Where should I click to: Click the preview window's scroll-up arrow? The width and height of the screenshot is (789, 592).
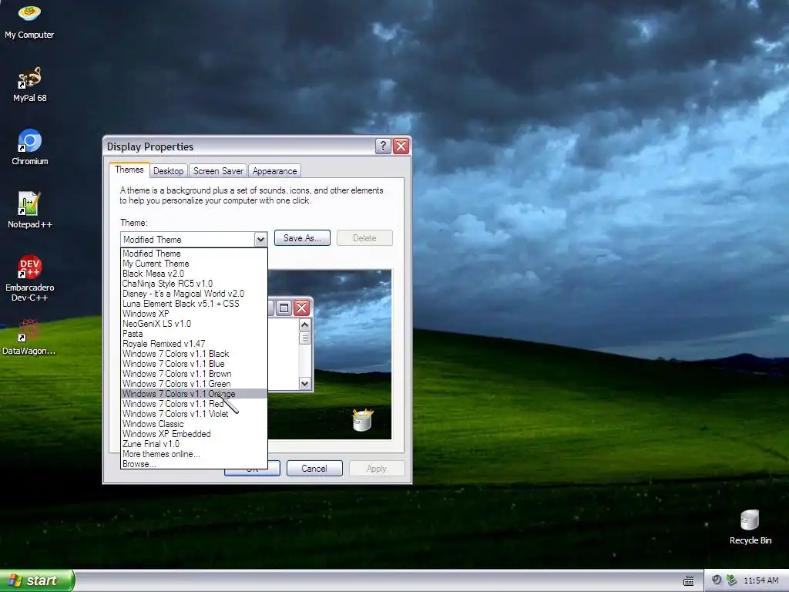(304, 325)
